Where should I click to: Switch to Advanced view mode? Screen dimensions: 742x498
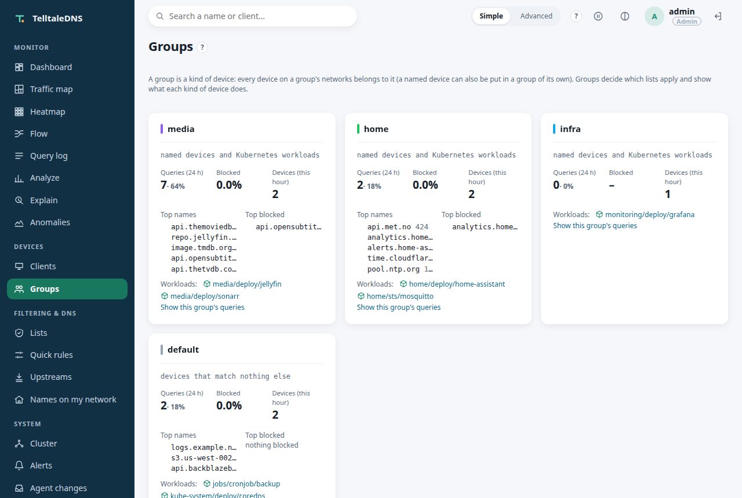(536, 16)
